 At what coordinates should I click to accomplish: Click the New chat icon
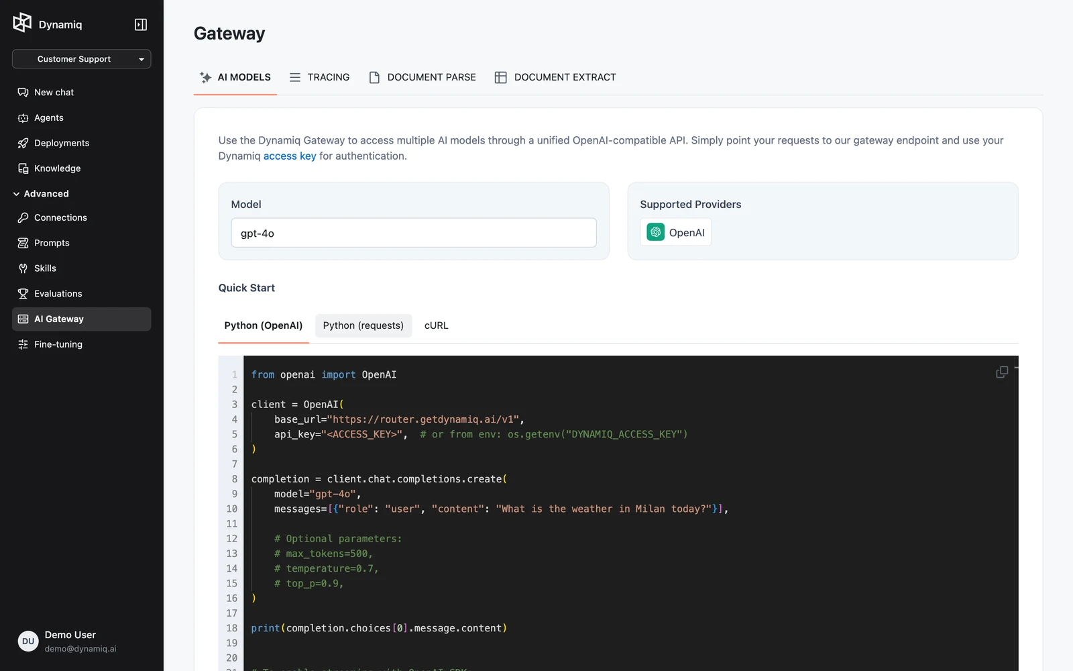tap(23, 93)
